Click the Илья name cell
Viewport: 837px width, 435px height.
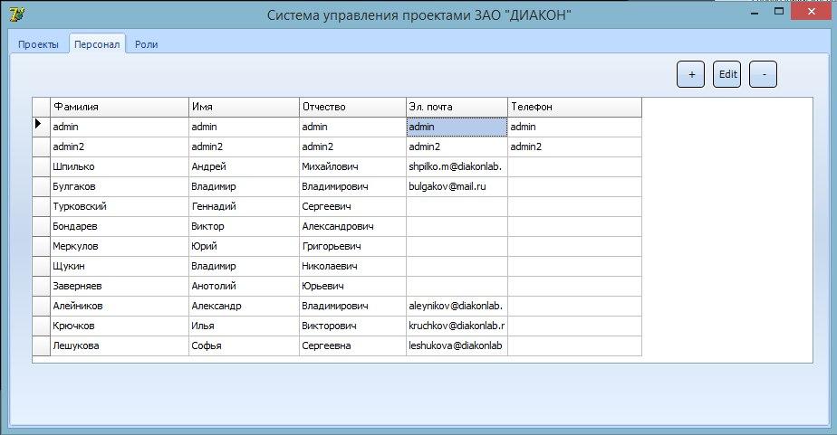tap(244, 326)
